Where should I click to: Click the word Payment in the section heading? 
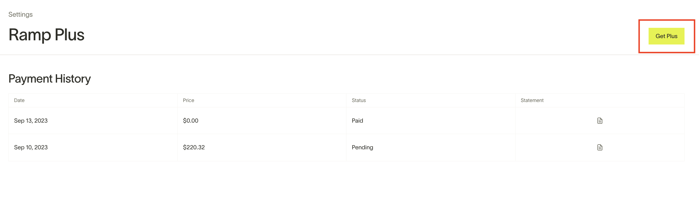30,79
